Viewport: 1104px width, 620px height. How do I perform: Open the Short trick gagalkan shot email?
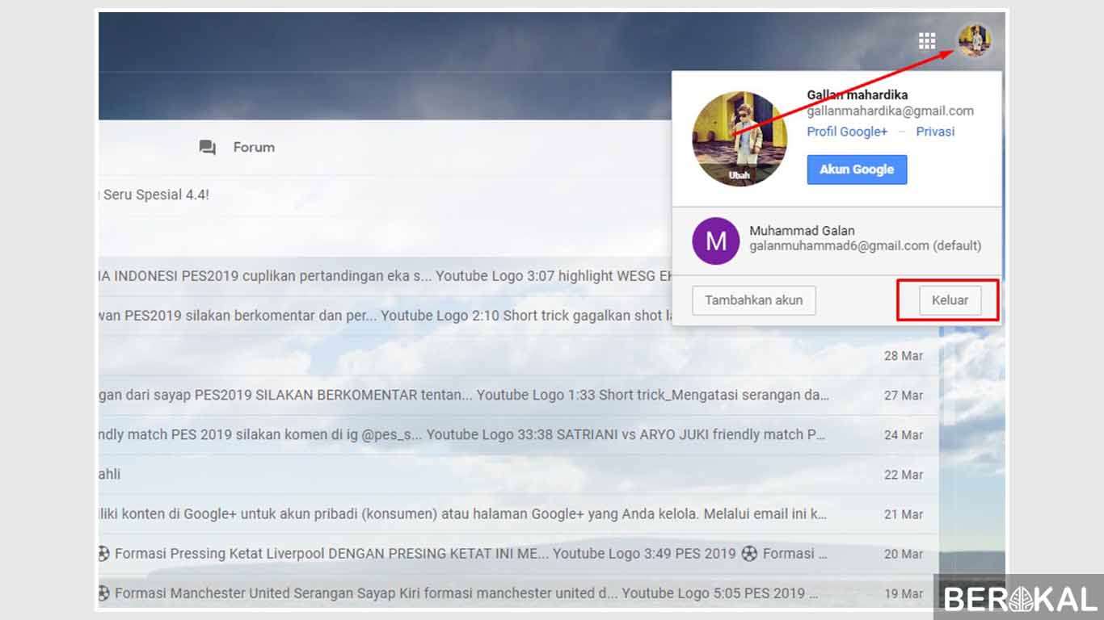[x=385, y=316]
